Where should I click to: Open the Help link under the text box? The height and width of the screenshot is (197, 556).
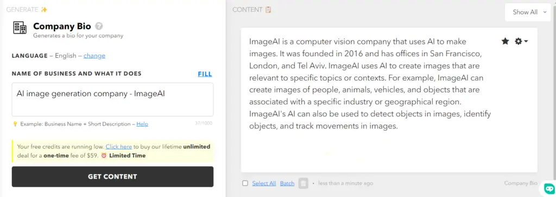(142, 124)
